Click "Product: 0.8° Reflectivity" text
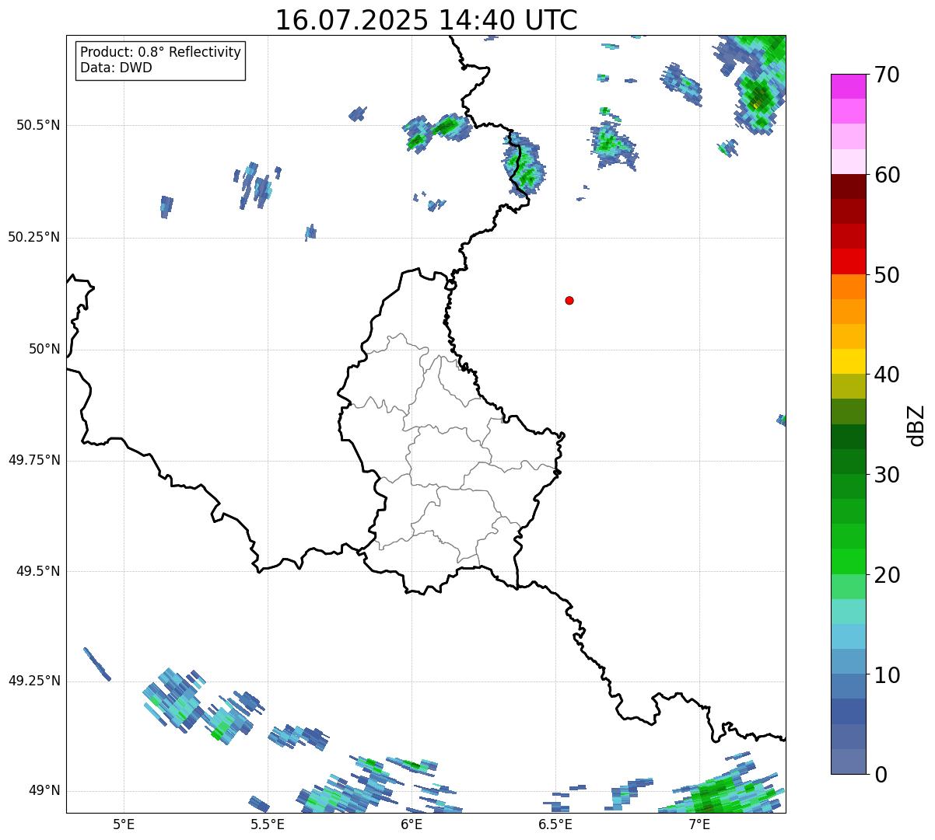 [x=161, y=52]
